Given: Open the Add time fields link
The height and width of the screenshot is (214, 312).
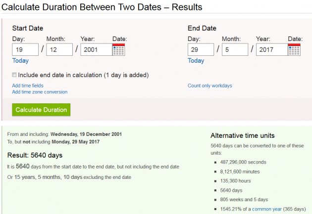Looking at the screenshot, I should [x=28, y=86].
